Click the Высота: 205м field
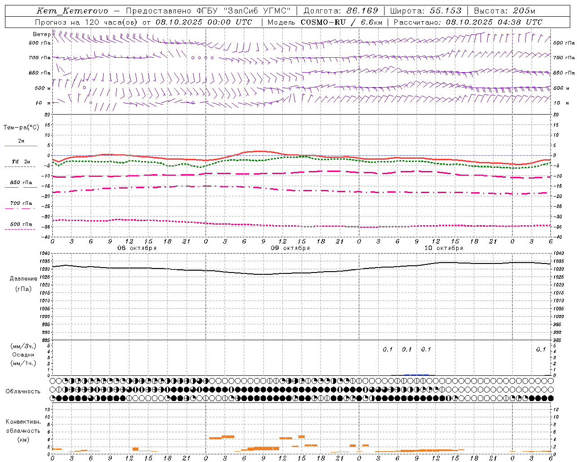Viewport: 577px width, 462px height. 504,11
